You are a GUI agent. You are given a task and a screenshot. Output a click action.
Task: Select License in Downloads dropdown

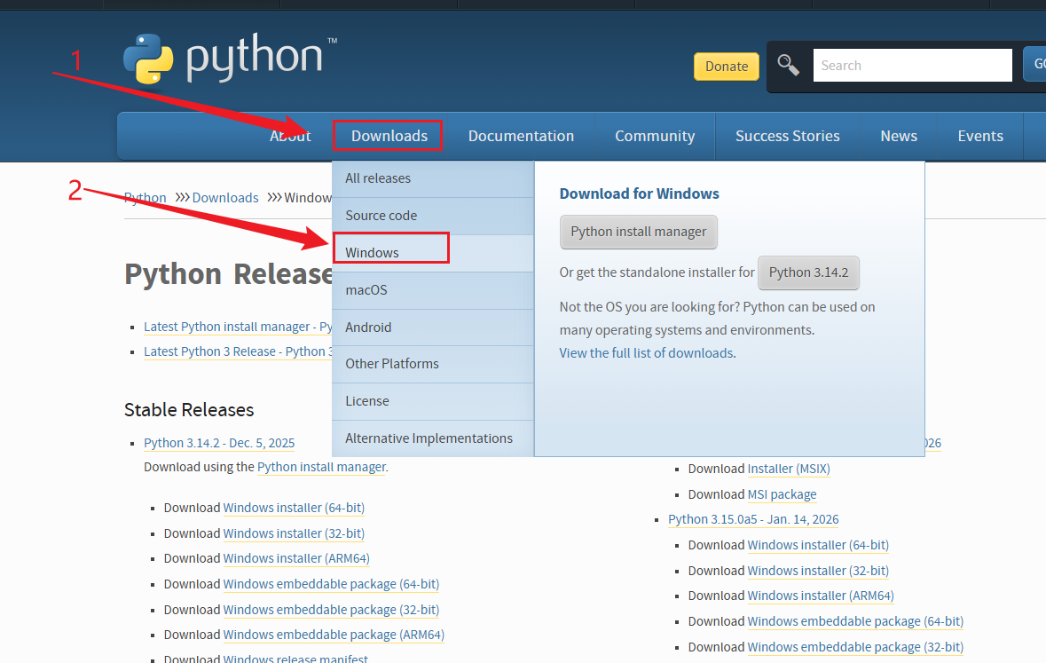click(x=433, y=401)
